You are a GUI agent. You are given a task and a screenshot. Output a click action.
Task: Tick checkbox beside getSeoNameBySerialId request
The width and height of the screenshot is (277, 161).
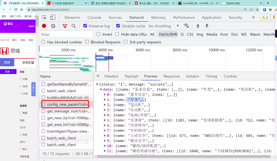tap(43, 84)
